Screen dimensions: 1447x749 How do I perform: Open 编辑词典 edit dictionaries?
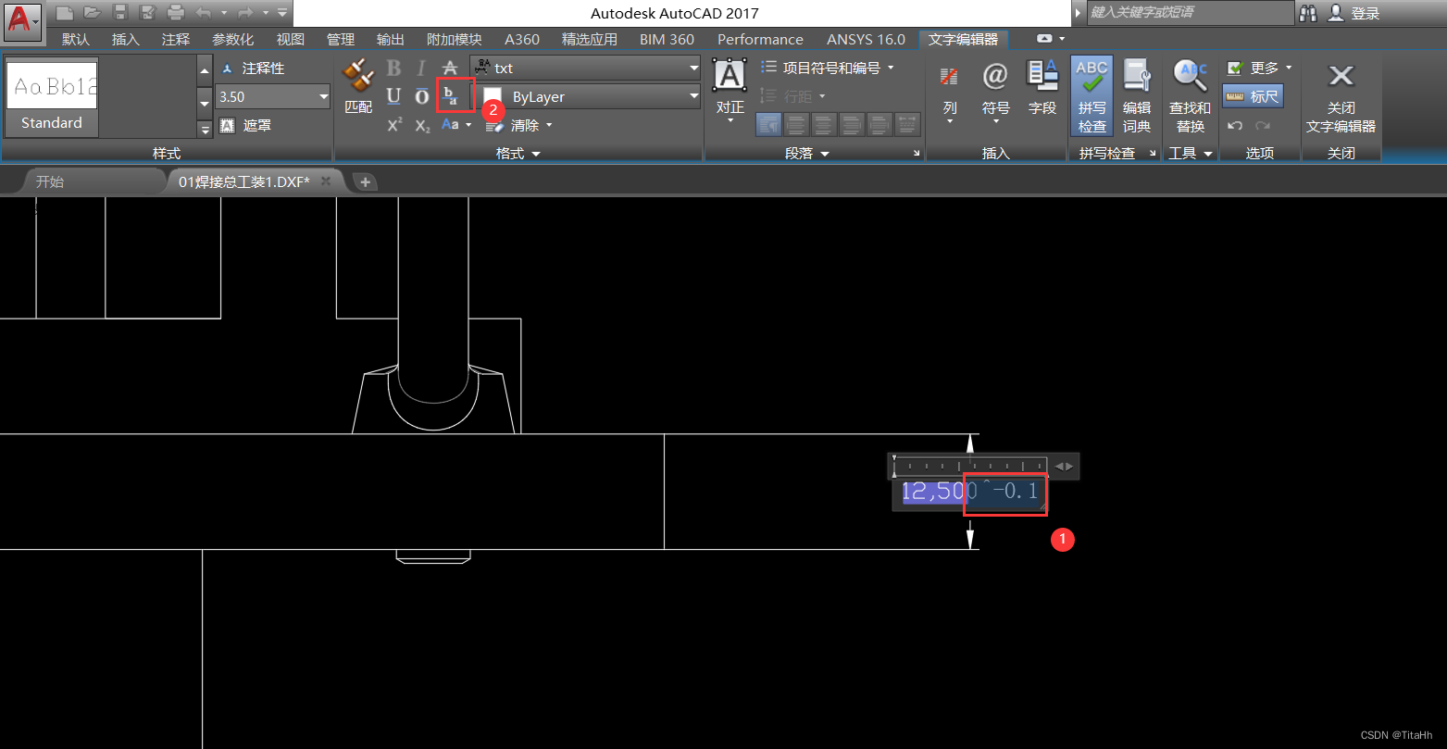coord(1137,95)
